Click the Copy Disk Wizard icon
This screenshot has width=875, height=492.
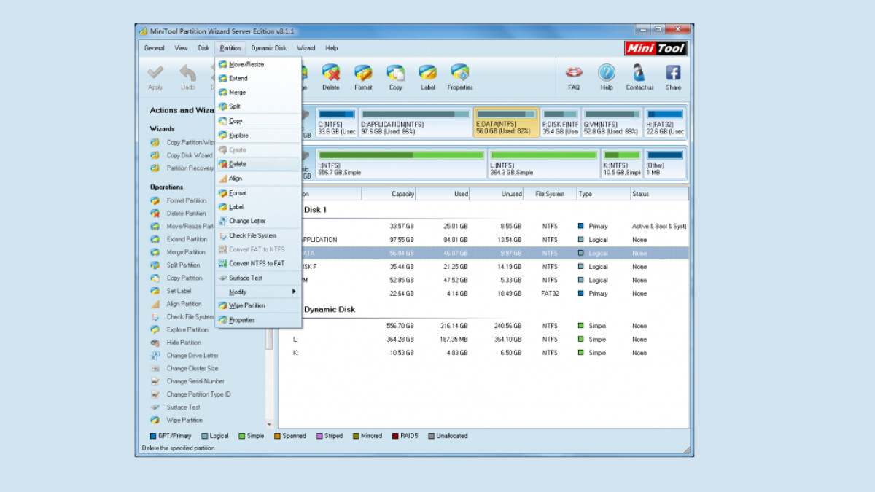click(155, 155)
